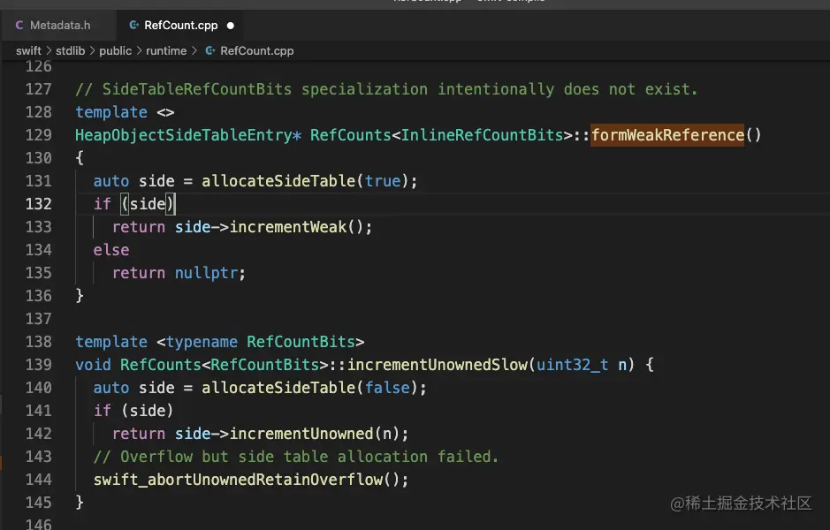Click the else keyword on line 134
Screen dimensions: 830x530
coord(111,250)
